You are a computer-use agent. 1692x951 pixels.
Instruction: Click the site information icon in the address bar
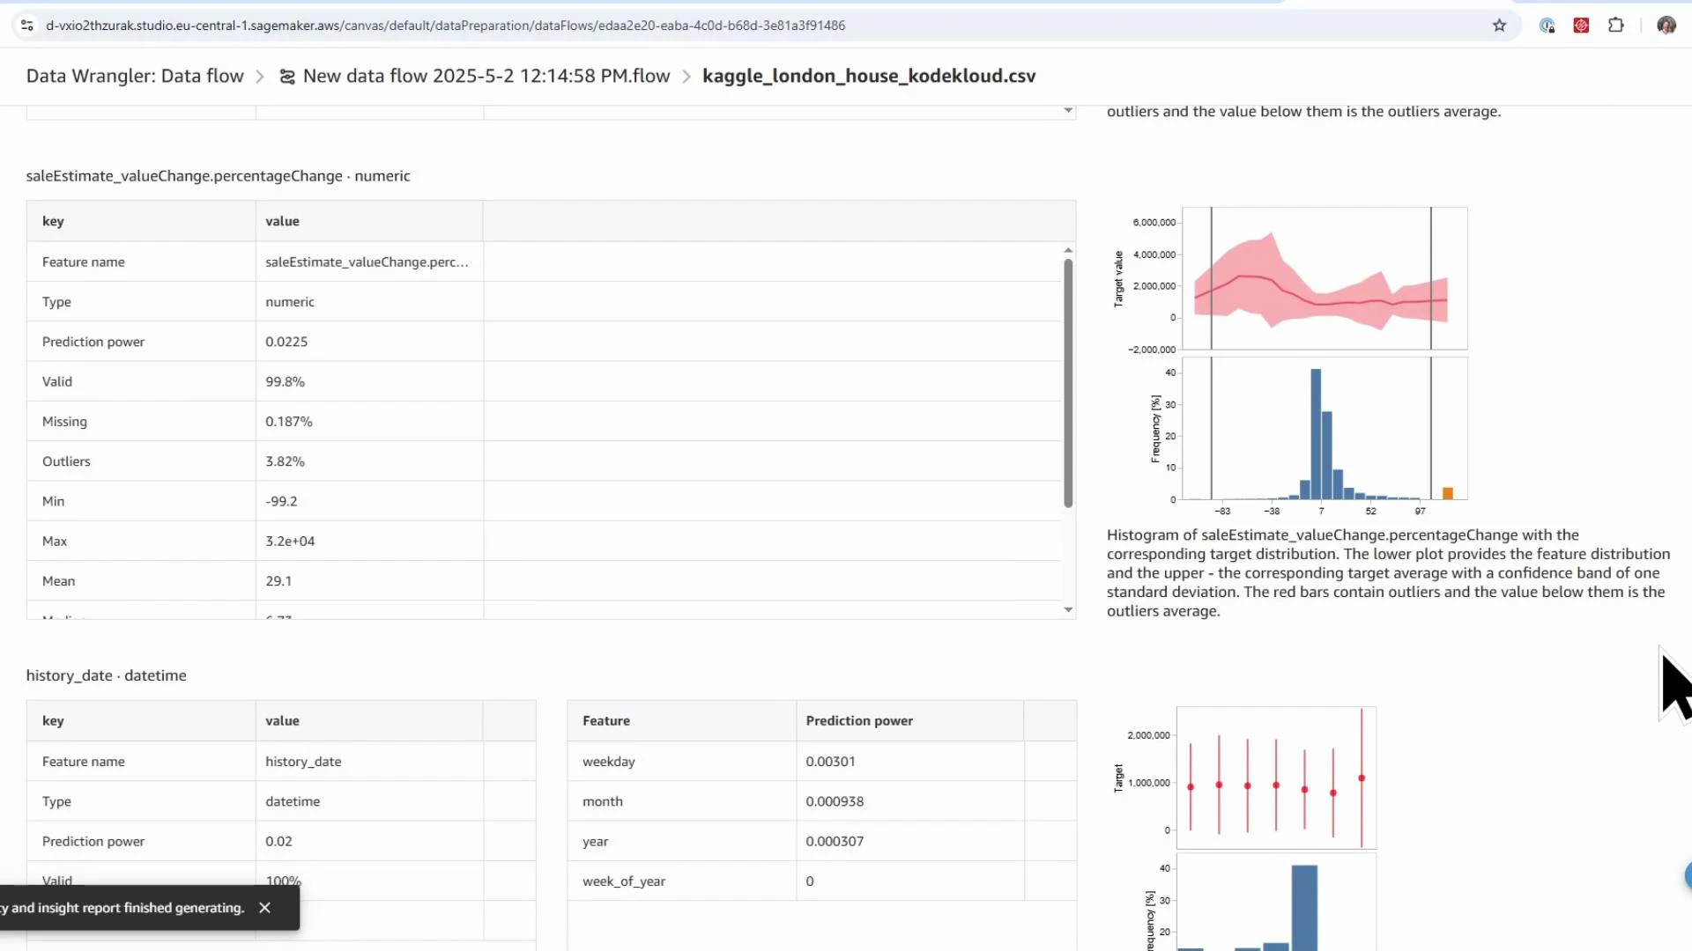coord(26,26)
